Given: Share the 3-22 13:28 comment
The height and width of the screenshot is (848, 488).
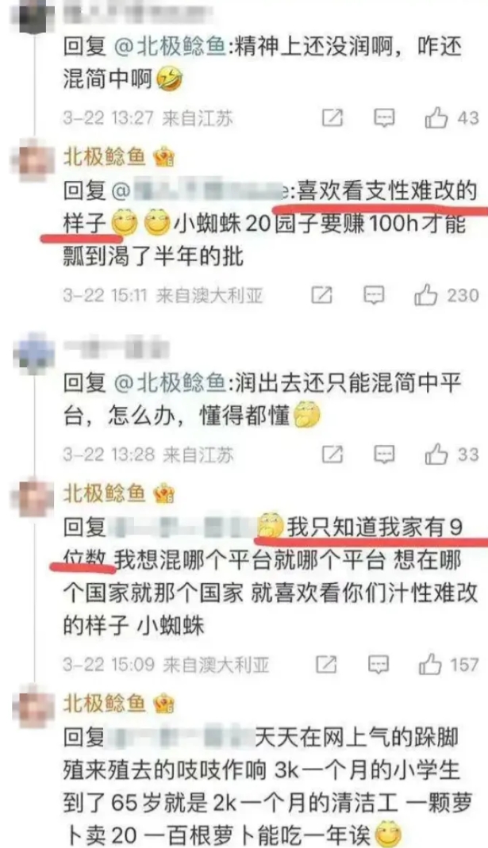Looking at the screenshot, I should 332,455.
